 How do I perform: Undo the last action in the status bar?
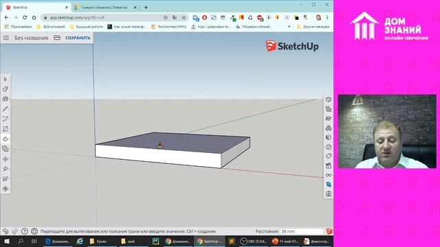(5, 231)
